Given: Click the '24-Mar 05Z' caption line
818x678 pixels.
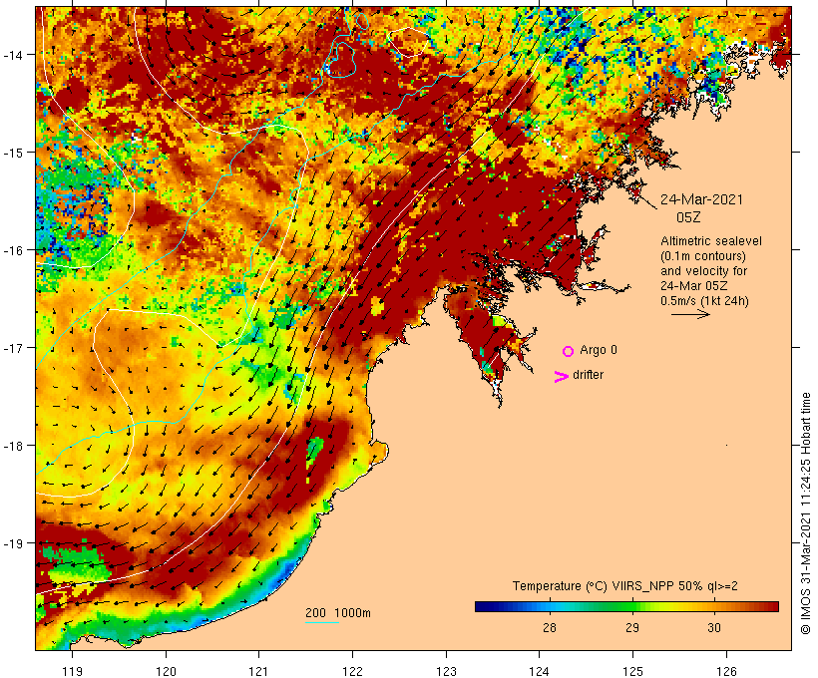Looking at the screenshot, I should click(694, 286).
